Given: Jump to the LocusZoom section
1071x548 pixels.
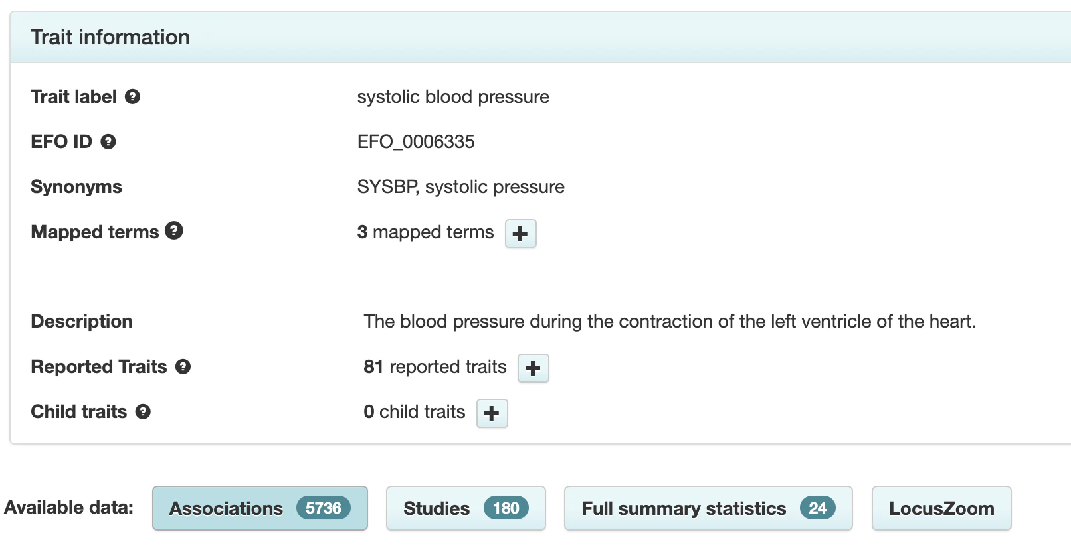Looking at the screenshot, I should pyautogui.click(x=941, y=508).
